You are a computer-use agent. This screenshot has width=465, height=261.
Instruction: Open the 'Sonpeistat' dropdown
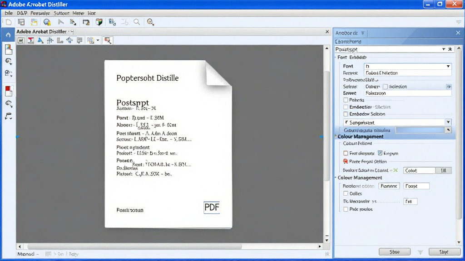(448, 122)
